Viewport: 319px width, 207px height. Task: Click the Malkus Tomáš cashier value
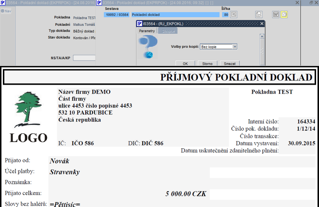[x=84, y=24]
